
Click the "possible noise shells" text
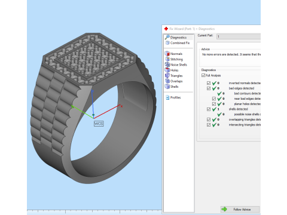[x=248, y=114]
